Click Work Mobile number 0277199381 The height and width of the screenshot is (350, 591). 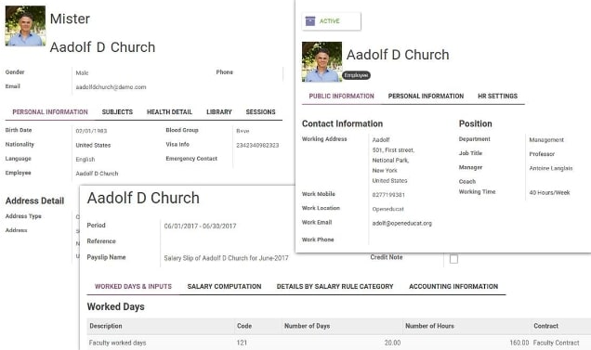388,195
